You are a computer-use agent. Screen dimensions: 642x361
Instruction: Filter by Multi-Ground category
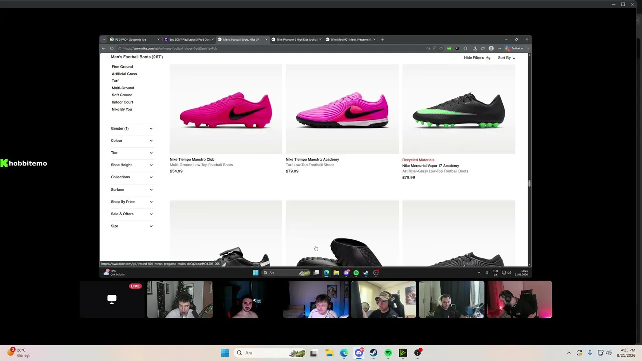coord(123,88)
